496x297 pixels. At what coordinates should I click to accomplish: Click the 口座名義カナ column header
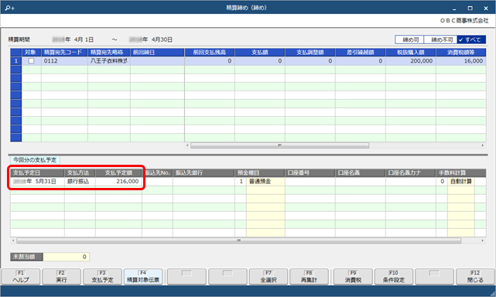coord(411,173)
